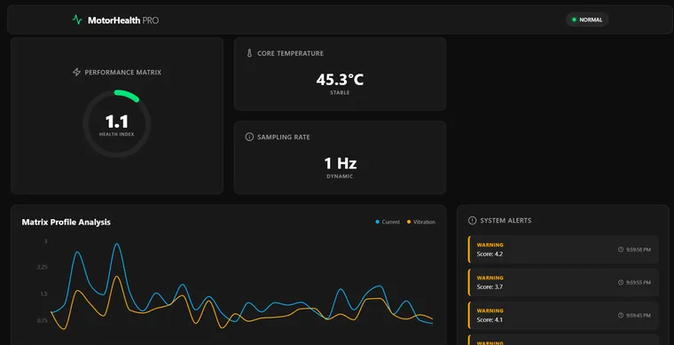The width and height of the screenshot is (674, 345).
Task: Click the NORMAL status badge
Action: coord(587,20)
